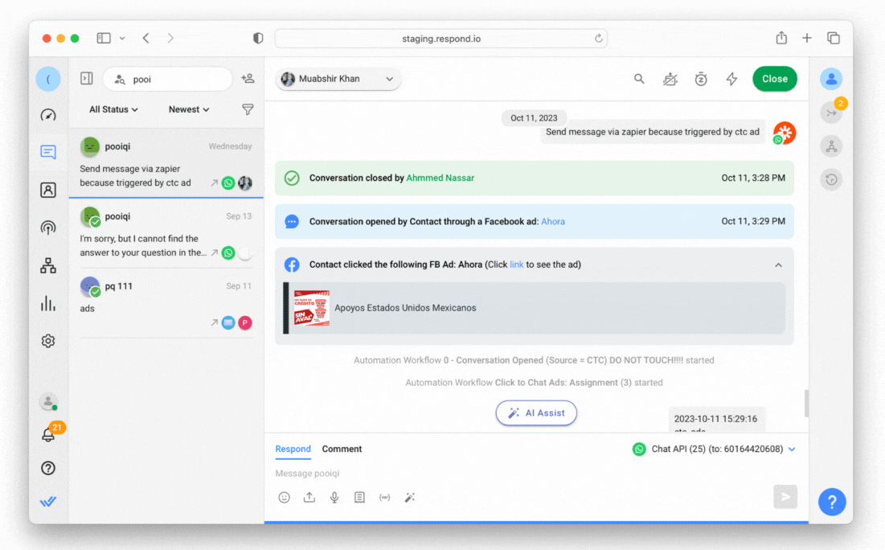
Task: Open Safari sidebar options chevron
Action: (122, 39)
